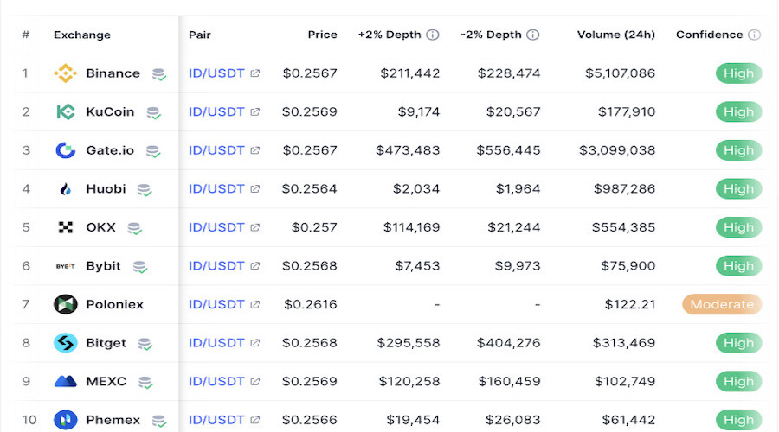Open the ID/USDT pair link for Bybit
The height and width of the screenshot is (432, 779).
click(216, 266)
